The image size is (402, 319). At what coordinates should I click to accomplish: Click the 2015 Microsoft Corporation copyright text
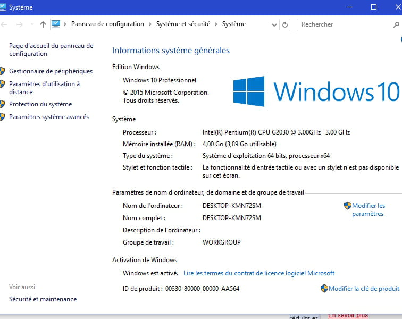(166, 96)
